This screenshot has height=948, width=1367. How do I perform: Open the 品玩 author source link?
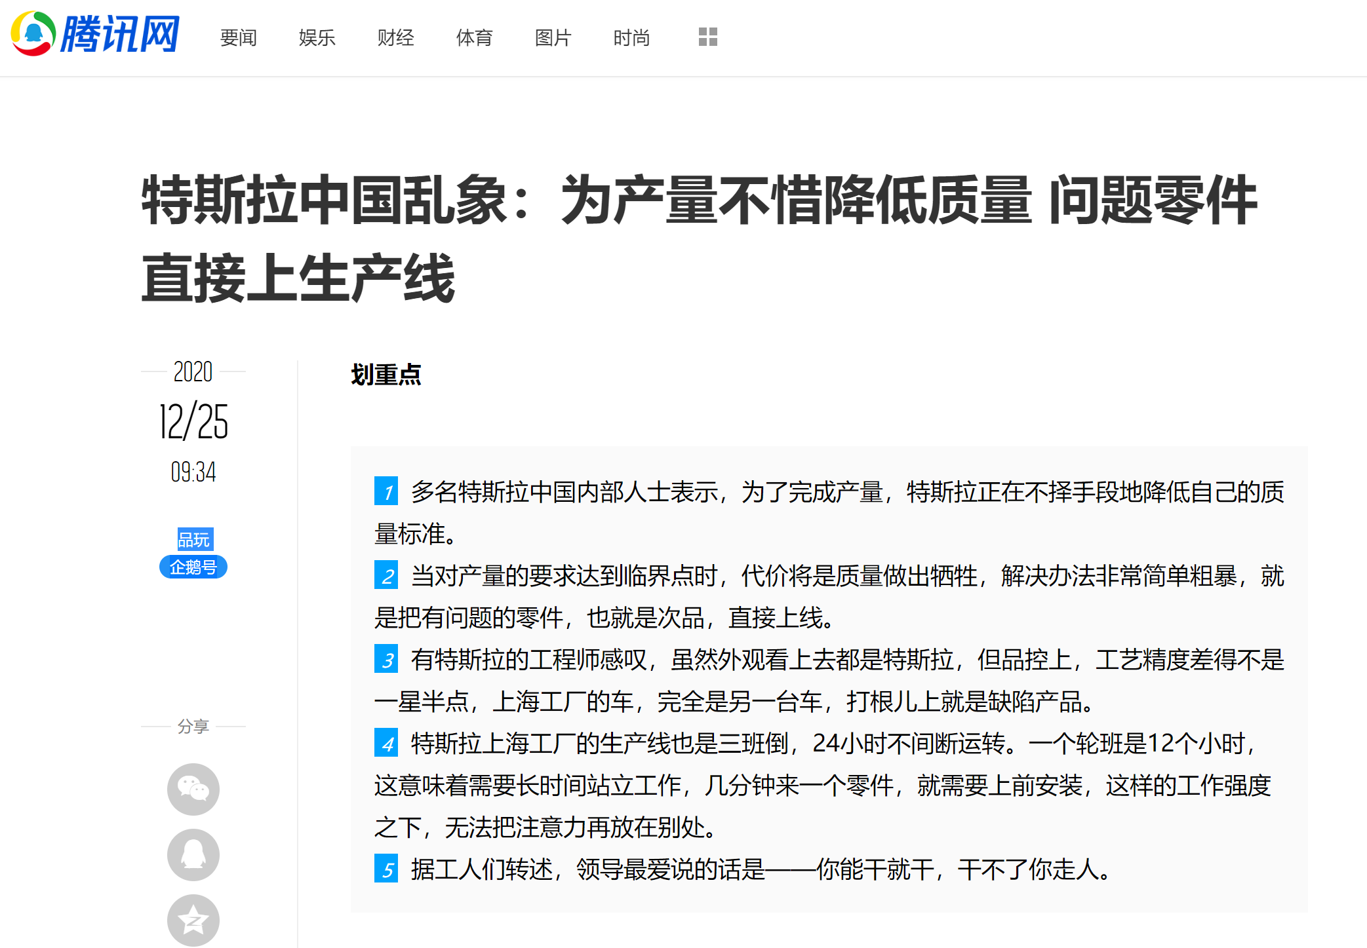click(x=195, y=539)
